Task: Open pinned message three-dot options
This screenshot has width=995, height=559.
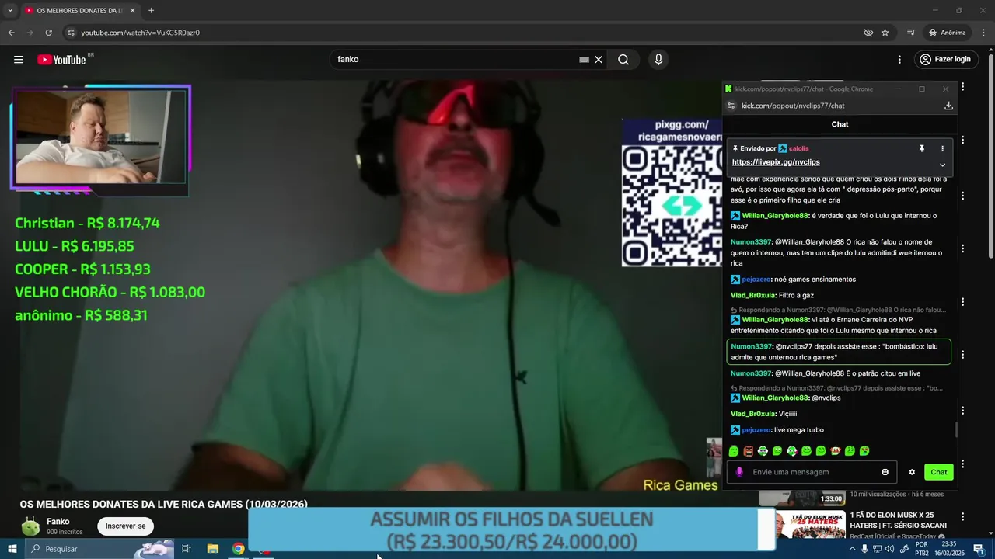Action: [942, 148]
